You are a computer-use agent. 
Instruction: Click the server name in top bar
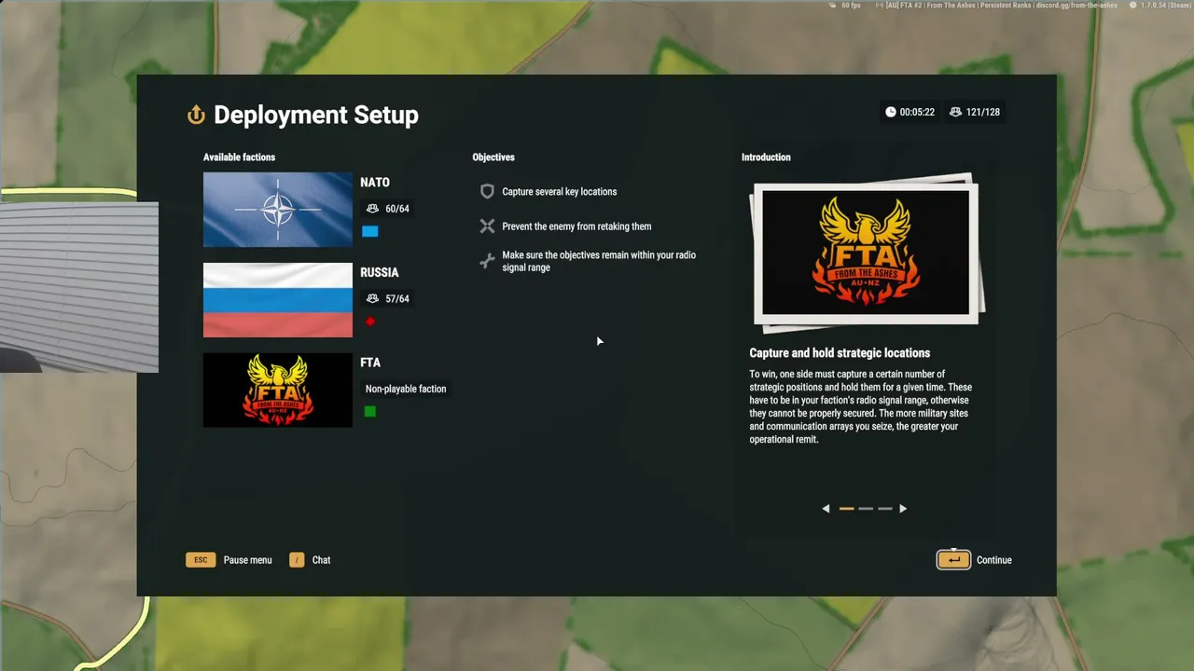tap(1002, 6)
